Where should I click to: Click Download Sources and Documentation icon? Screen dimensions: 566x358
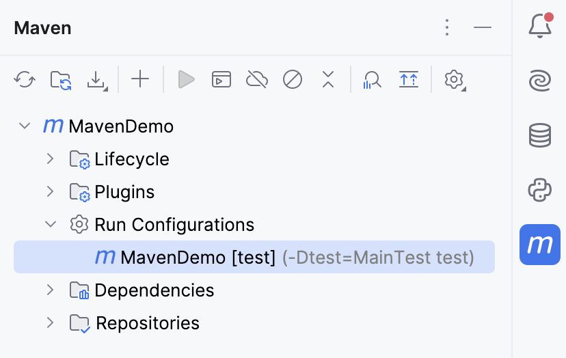(97, 80)
